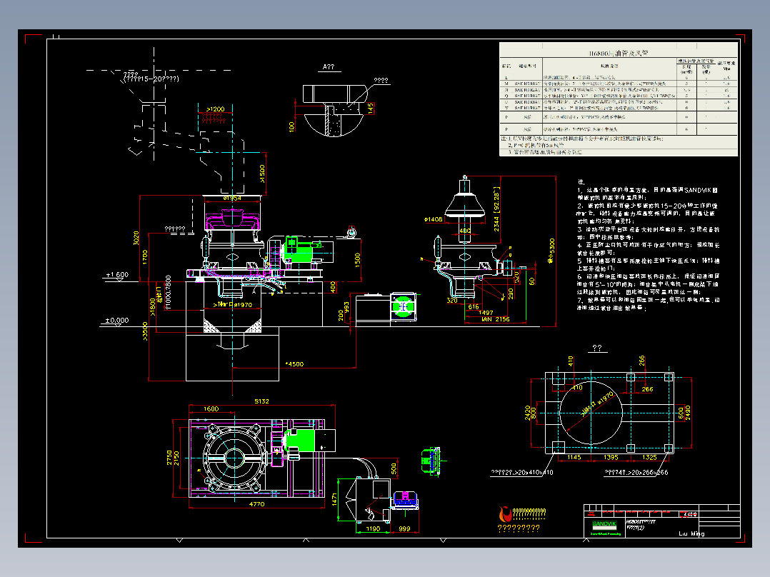The height and width of the screenshot is (577, 770).
Task: Click the '1145' foundation dimension
Action: click(574, 457)
